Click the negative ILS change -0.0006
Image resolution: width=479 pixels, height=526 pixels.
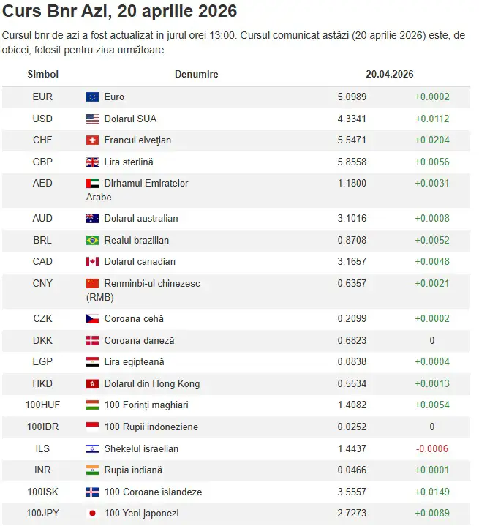tap(432, 449)
